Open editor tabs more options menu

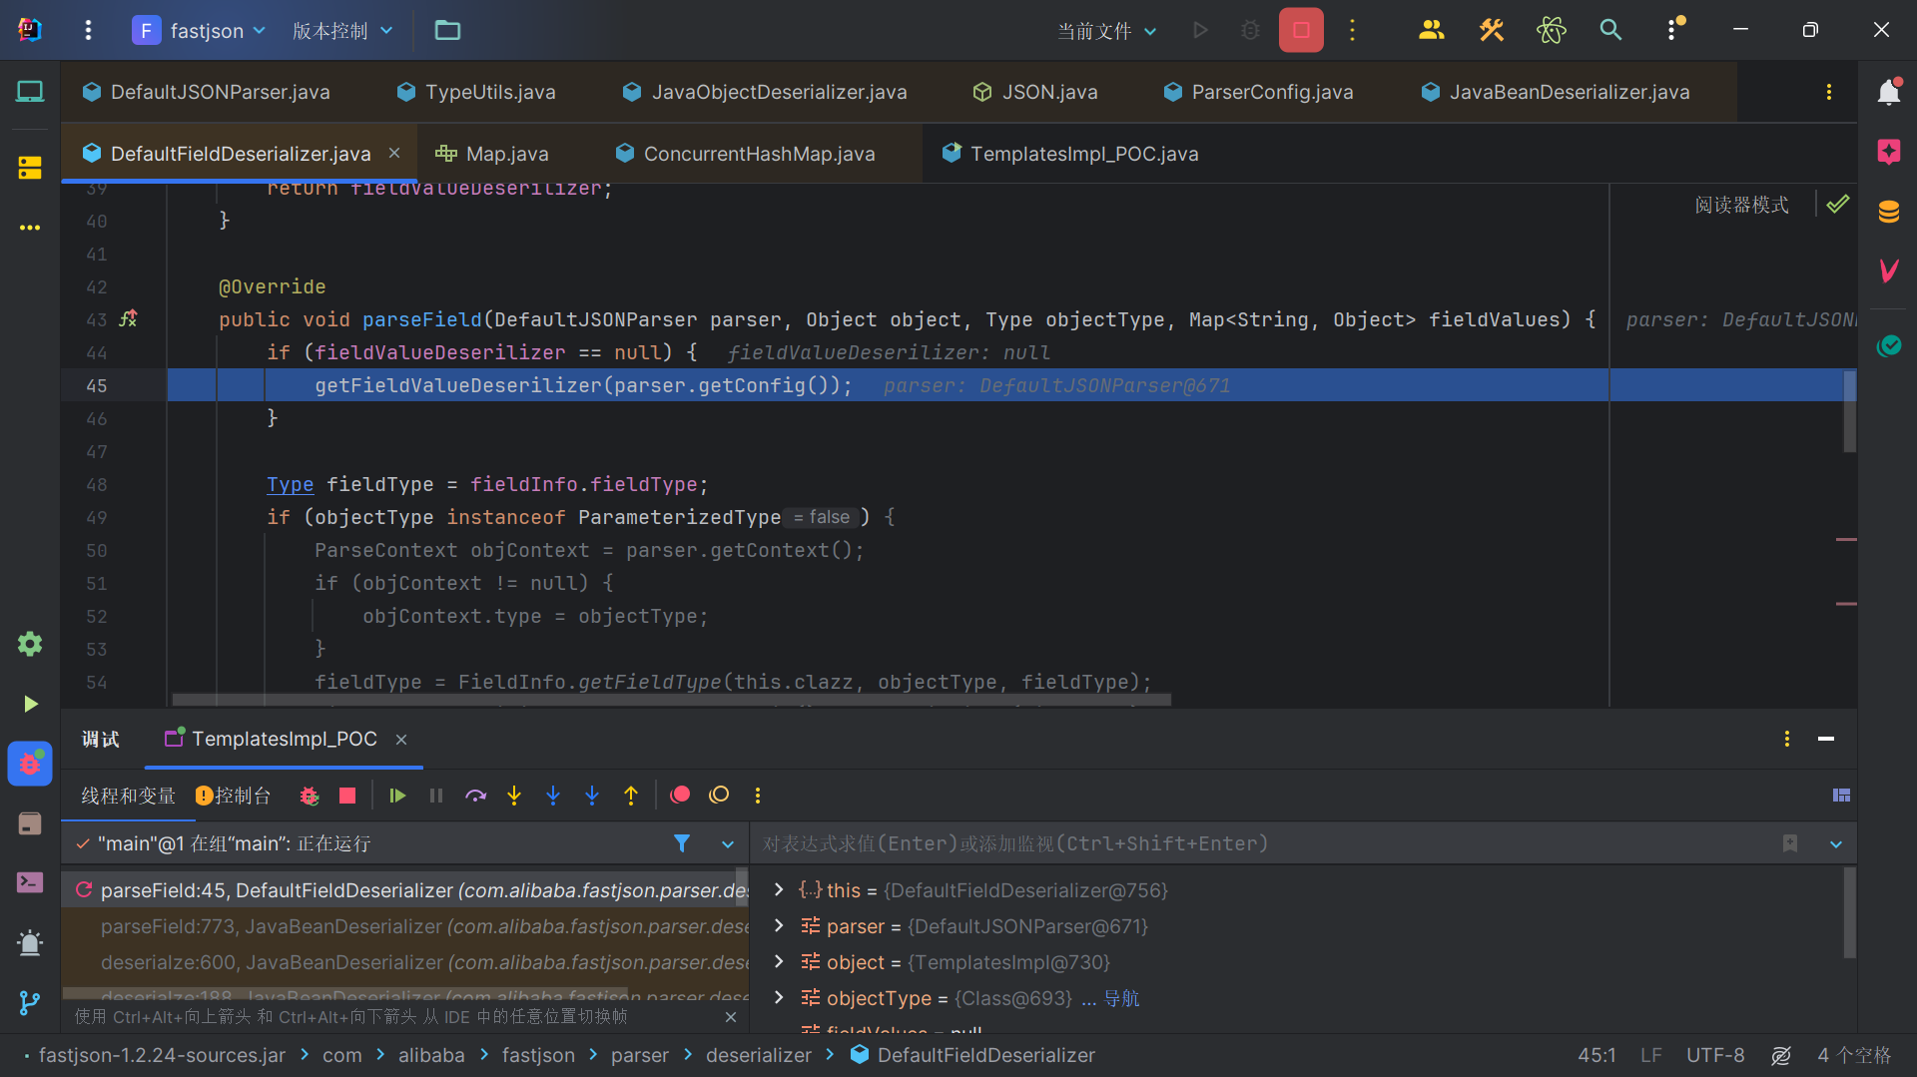[1828, 92]
